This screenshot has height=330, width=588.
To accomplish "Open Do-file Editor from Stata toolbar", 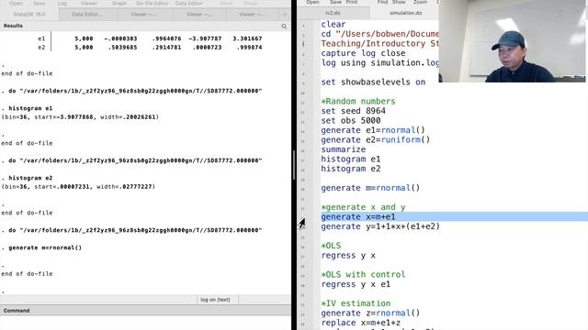I will (x=152, y=3).
